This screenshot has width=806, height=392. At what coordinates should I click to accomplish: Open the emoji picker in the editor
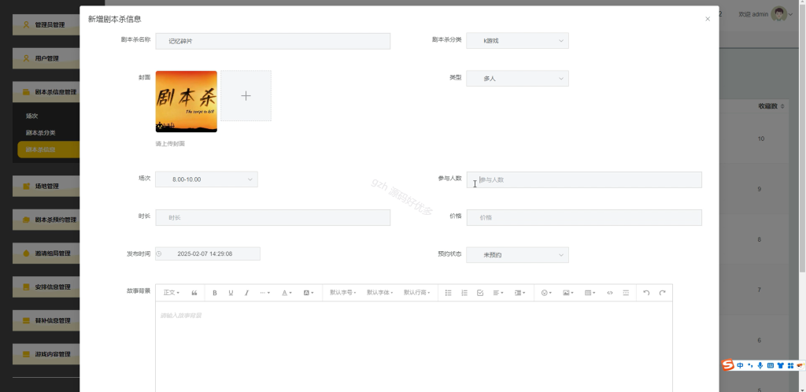[x=546, y=293]
